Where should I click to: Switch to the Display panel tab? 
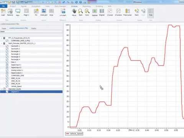click(34, 28)
